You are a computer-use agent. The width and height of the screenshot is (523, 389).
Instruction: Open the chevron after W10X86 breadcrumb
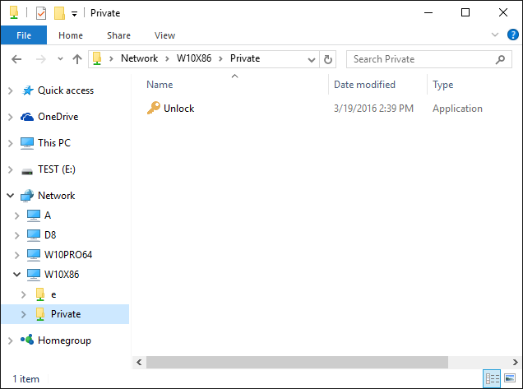pos(220,59)
